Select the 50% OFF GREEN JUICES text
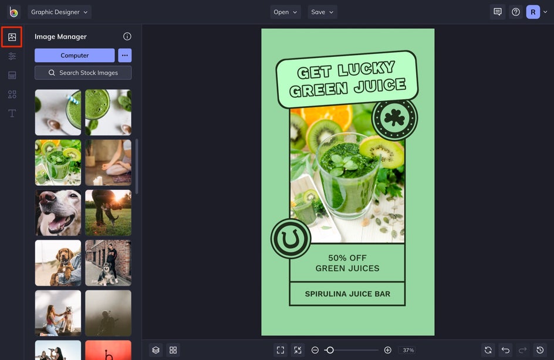The width and height of the screenshot is (554, 360). click(347, 263)
